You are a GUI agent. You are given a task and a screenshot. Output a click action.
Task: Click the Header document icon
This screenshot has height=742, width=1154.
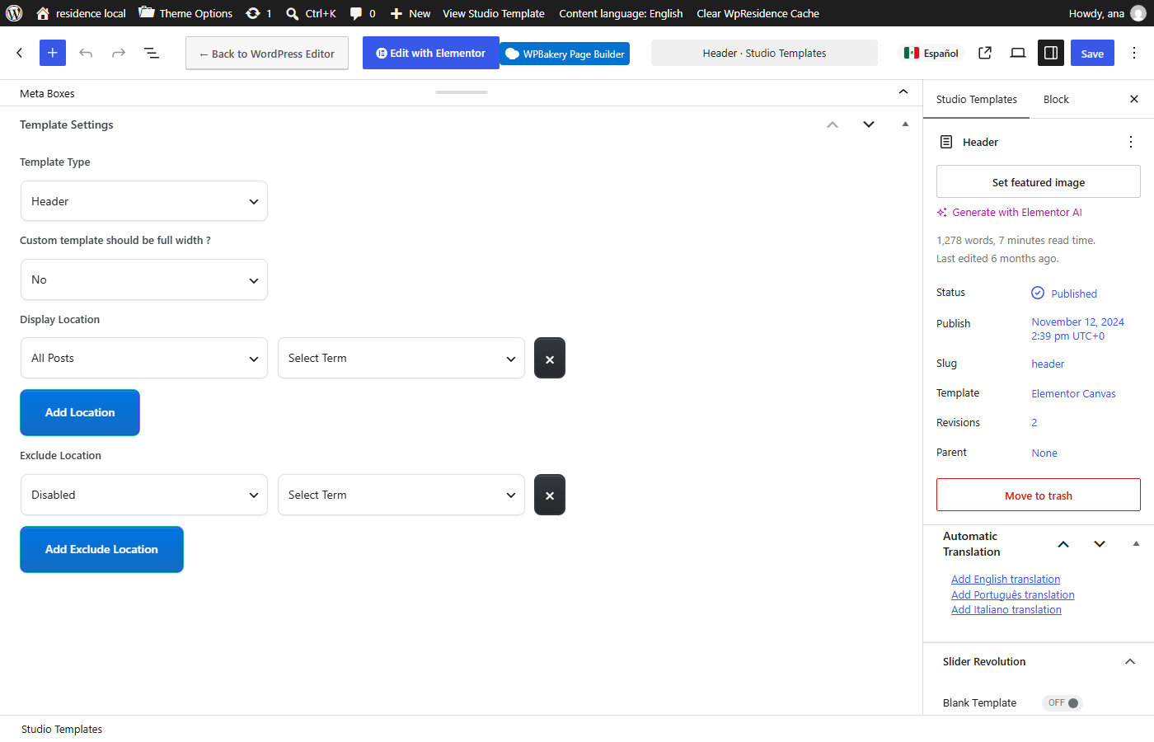point(946,142)
